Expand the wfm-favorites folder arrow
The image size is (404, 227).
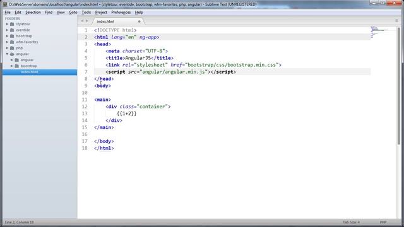[x=7, y=42]
